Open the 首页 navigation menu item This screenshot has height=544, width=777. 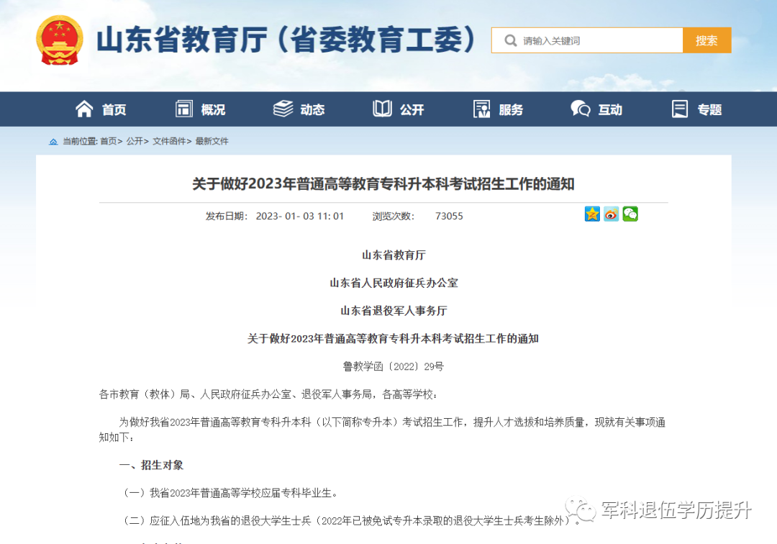click(112, 109)
